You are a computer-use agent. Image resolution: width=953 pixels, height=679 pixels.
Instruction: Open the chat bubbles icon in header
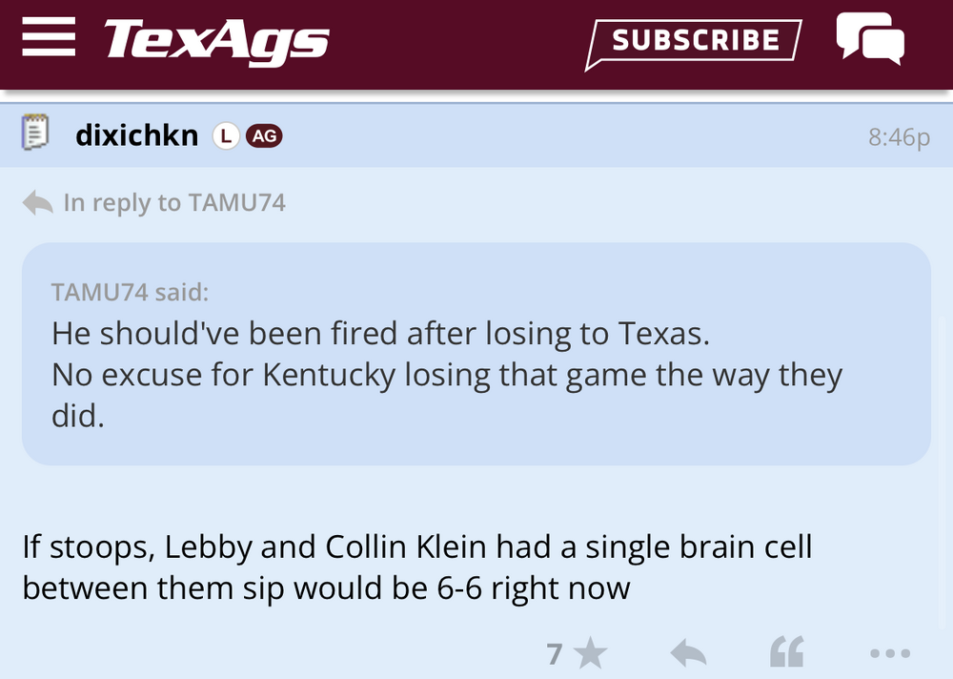[869, 39]
